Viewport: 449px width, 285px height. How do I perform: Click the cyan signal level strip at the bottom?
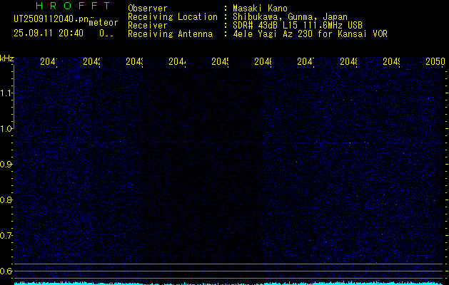click(x=229, y=284)
